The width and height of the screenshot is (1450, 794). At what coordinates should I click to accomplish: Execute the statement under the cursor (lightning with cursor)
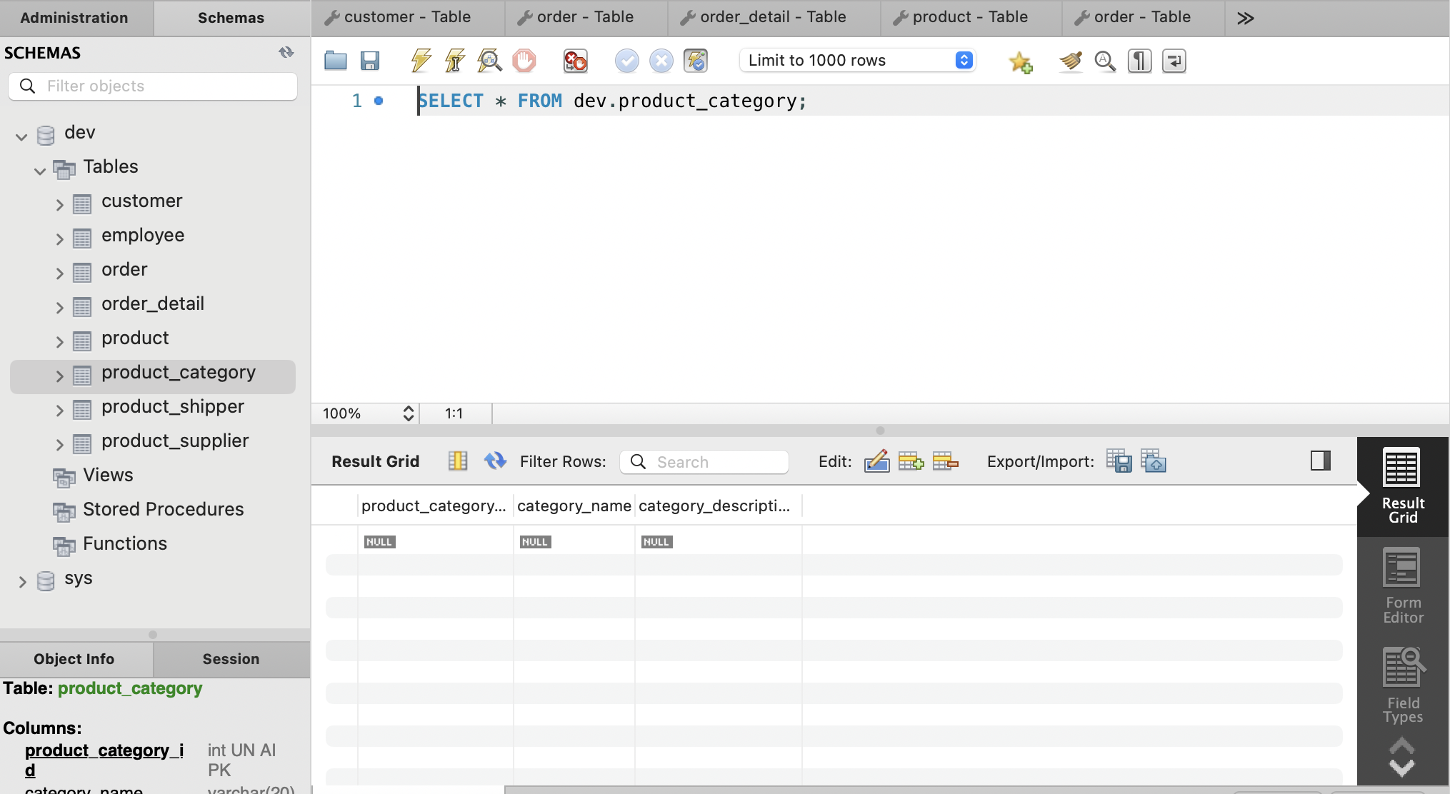click(x=455, y=61)
